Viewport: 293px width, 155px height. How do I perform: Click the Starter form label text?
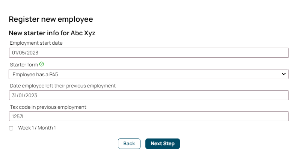click(x=24, y=65)
